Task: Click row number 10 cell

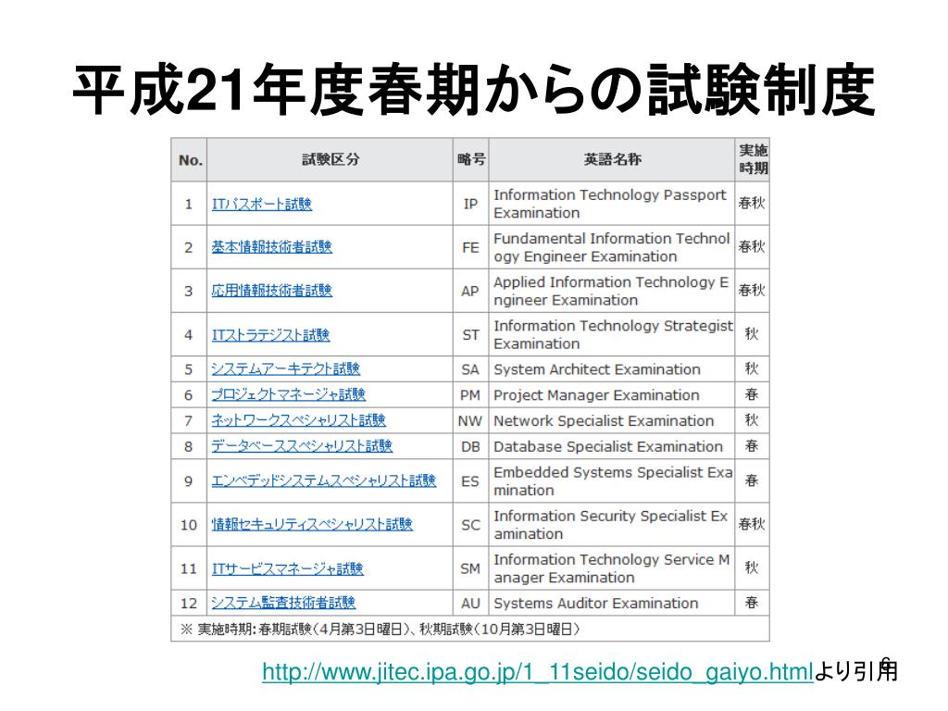Action: tap(189, 525)
